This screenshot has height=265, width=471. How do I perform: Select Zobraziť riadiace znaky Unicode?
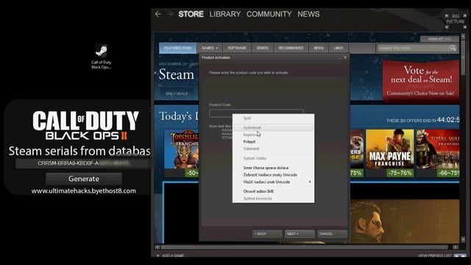(x=273, y=174)
